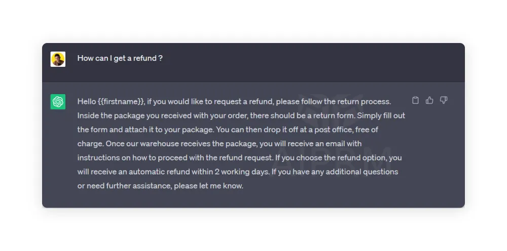Click the word "Hello" starting the response
This screenshot has width=507, height=251.
[x=87, y=101]
